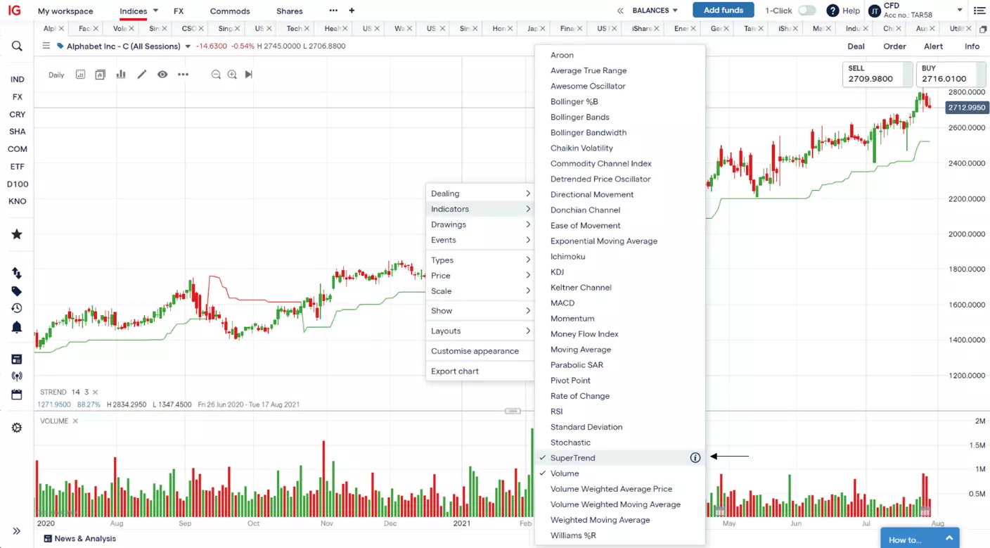Uncheck Volume indicator in list
The image size is (990, 548).
(x=565, y=473)
